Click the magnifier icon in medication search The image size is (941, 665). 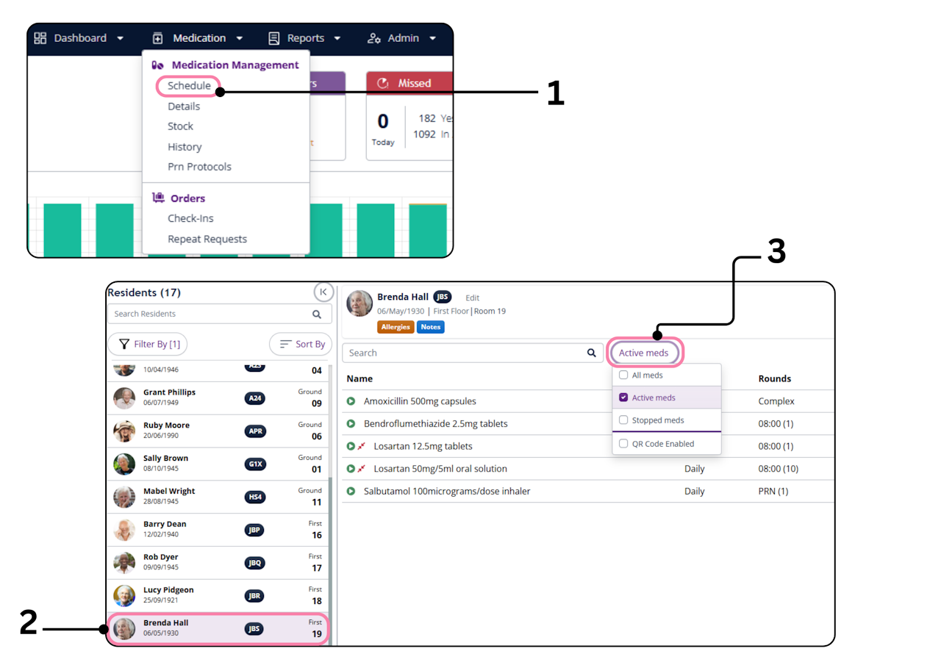pos(592,353)
